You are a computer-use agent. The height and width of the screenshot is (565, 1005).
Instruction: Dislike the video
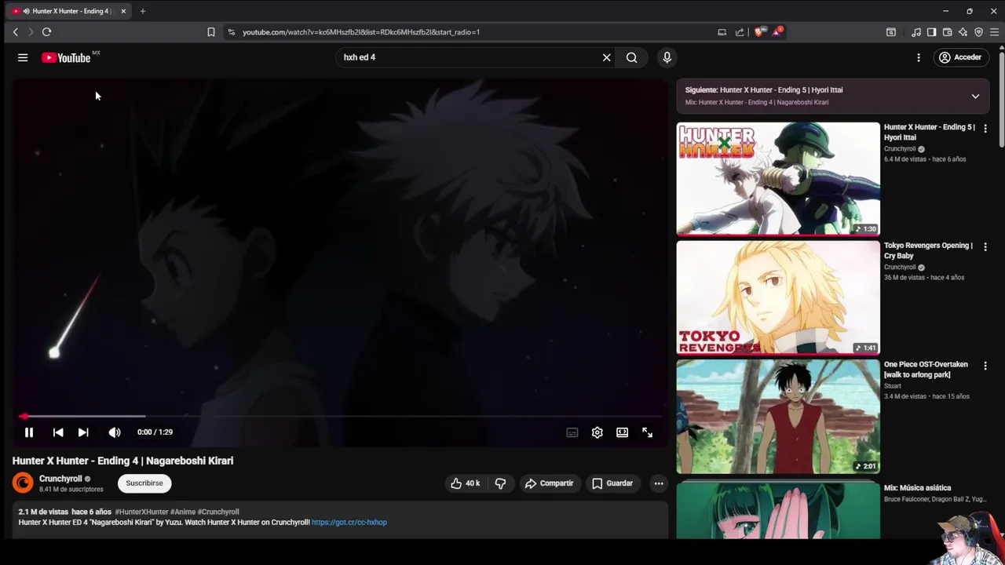pos(500,483)
